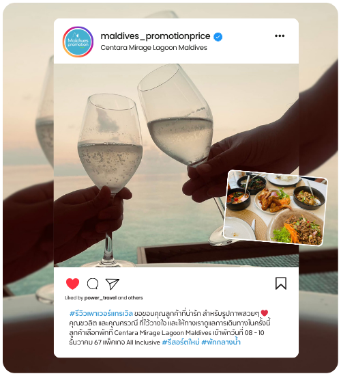This screenshot has width=341, height=376.
Task: Share the post with the paper plane icon
Action: [x=113, y=284]
